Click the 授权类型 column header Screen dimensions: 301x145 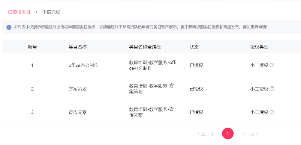259,47
